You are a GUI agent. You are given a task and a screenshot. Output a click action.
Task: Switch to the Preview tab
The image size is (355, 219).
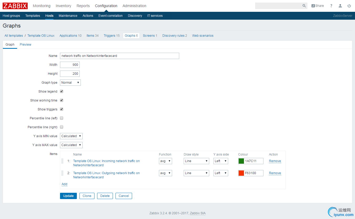pos(26,45)
